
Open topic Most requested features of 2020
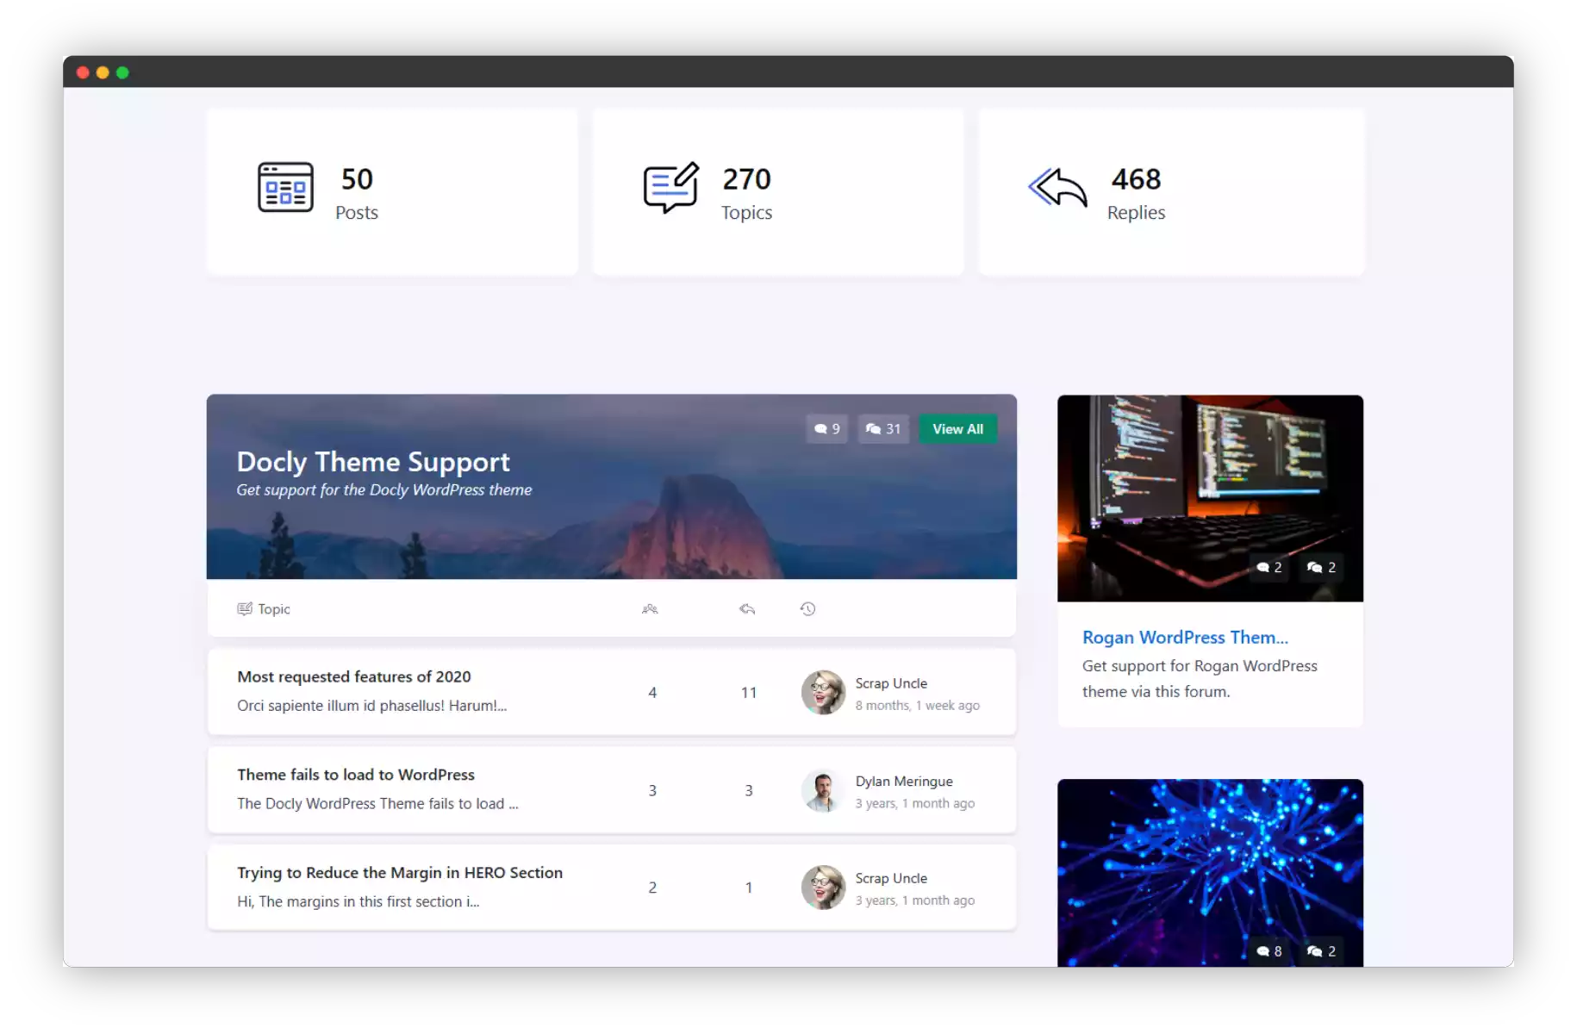354,677
